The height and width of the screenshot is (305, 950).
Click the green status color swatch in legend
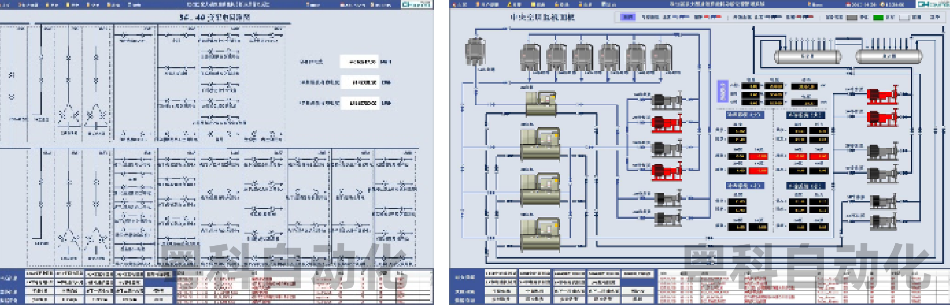point(878,17)
